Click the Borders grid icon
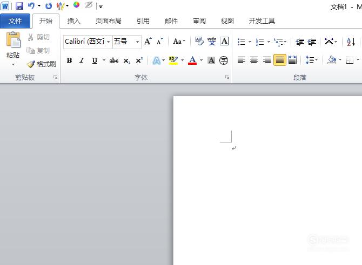The height and width of the screenshot is (265, 362). [350, 60]
